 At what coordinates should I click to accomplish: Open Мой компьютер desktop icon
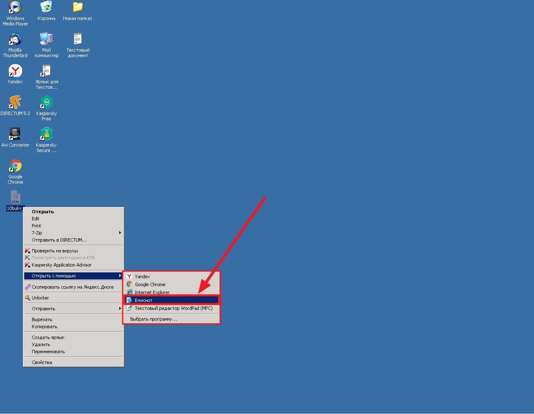[46, 40]
